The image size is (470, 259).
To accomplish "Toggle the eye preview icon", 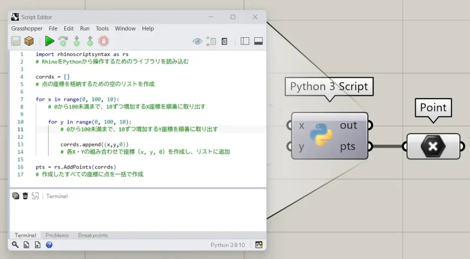I will click(x=197, y=41).
